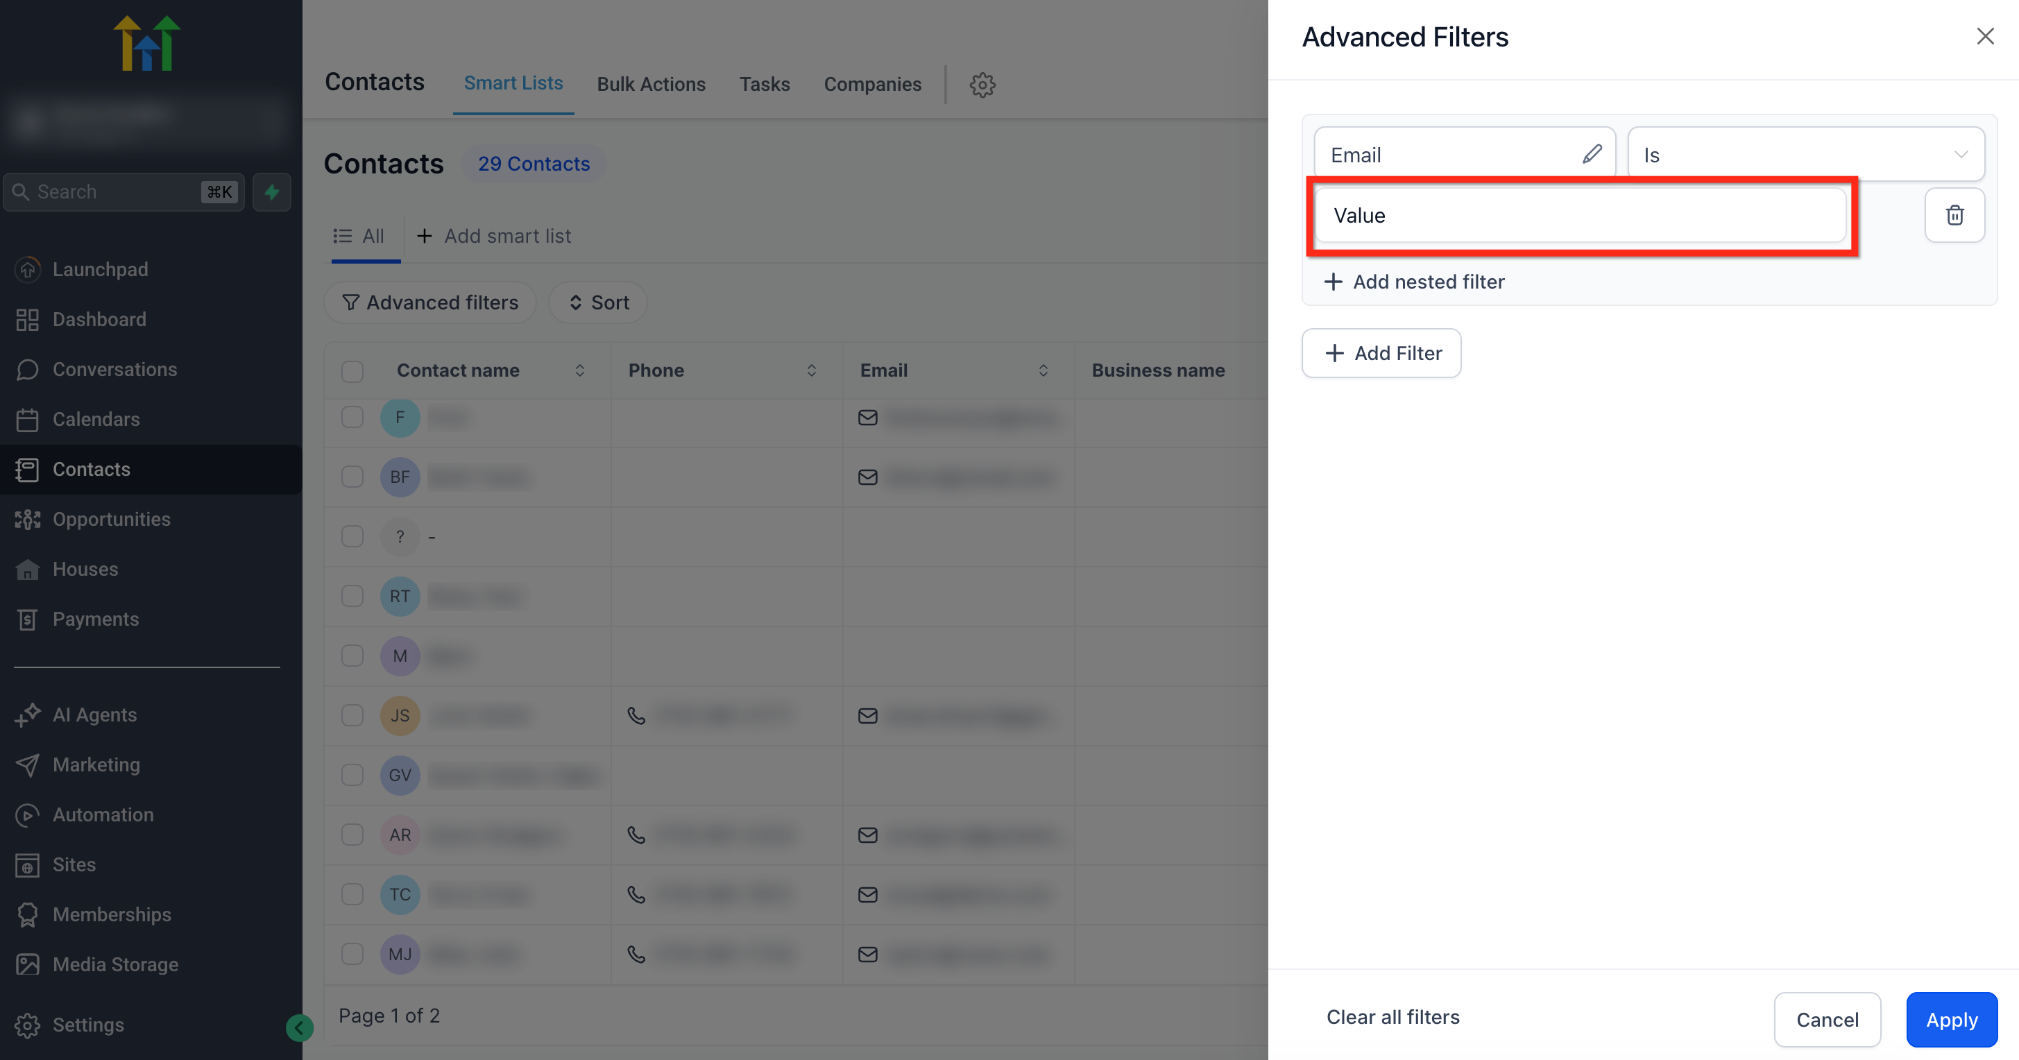Open the Companies tab
The width and height of the screenshot is (2019, 1060).
coord(871,84)
